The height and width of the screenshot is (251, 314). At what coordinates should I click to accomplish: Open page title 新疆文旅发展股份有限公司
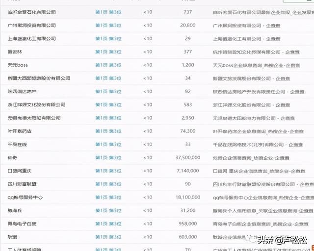pos(242,78)
